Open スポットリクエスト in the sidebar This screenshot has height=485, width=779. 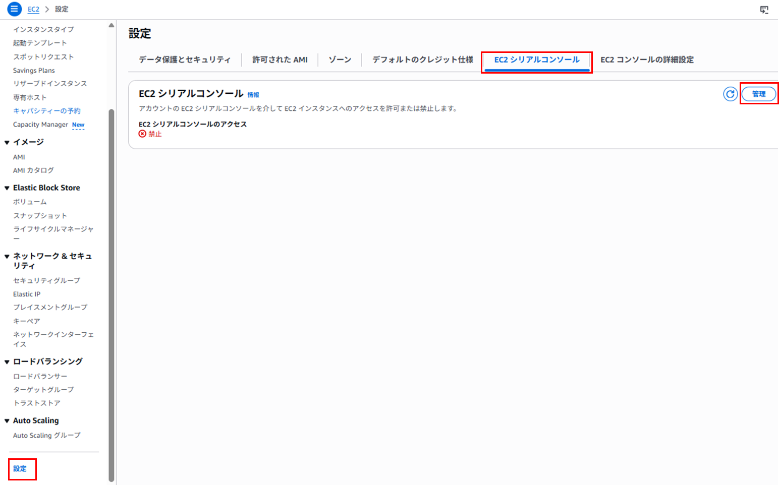coord(43,56)
